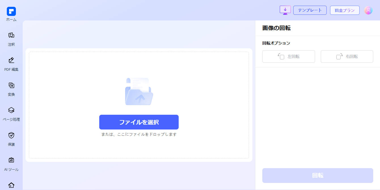The width and height of the screenshot is (380, 190).
Task: Click the house icon at sidebar bottom
Action: (11, 185)
